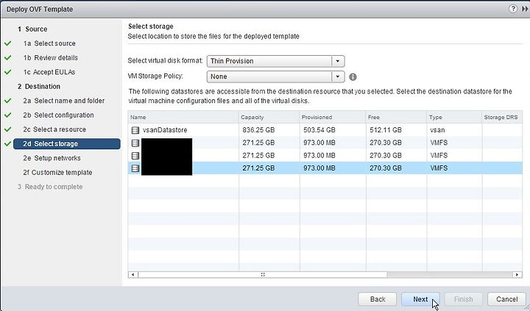Click the 1 Source section heading

(x=32, y=29)
